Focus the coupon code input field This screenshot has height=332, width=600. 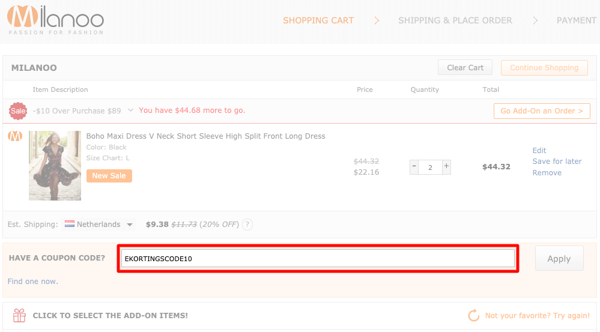point(318,259)
